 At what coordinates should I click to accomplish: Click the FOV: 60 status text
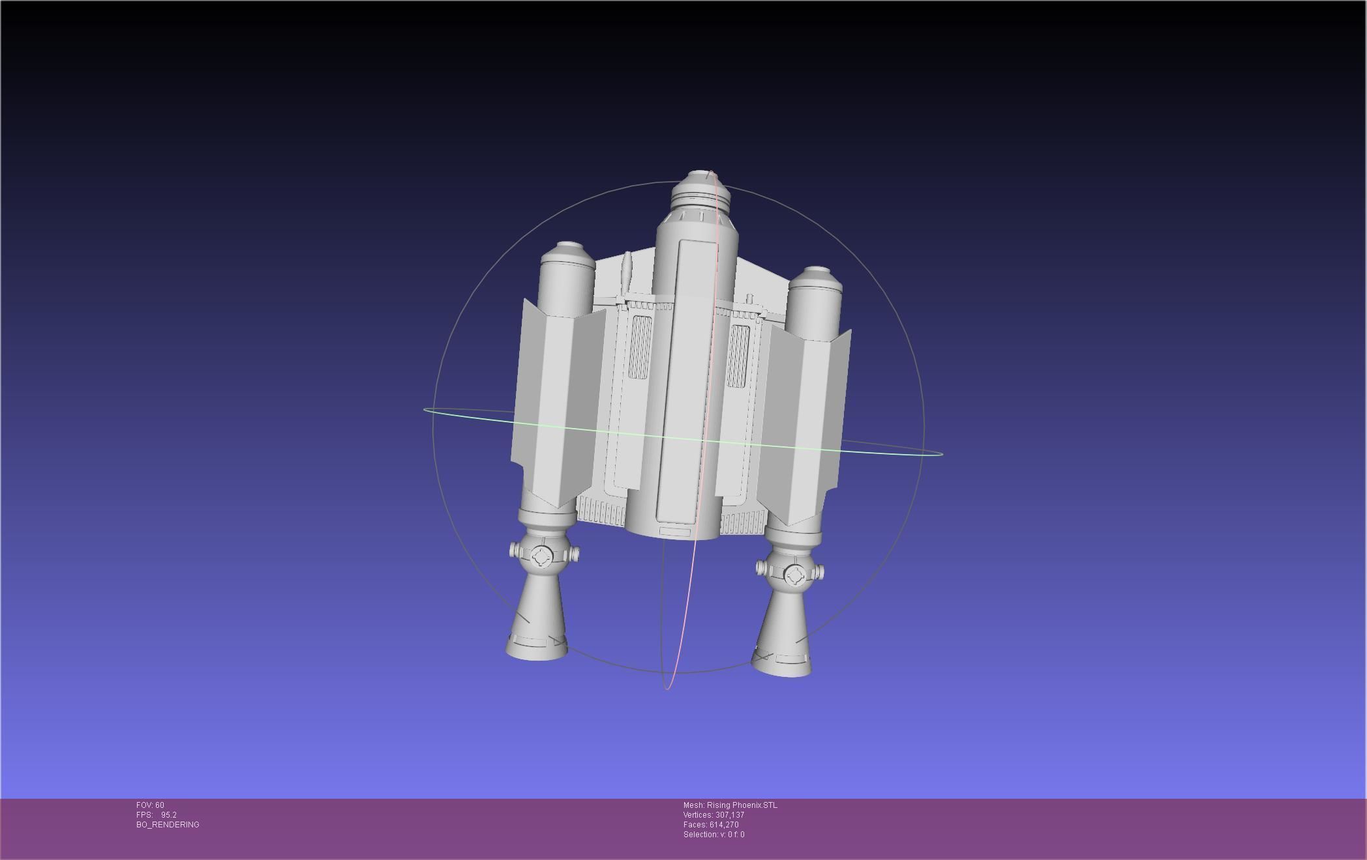(x=150, y=805)
